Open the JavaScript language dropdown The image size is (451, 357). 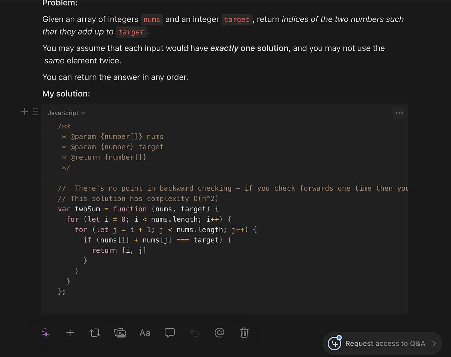coord(64,113)
